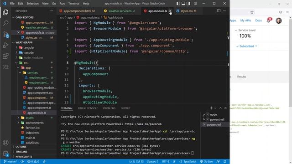The image size is (292, 164).
Task: Expand the node_modules folder
Action: click(x=33, y=58)
